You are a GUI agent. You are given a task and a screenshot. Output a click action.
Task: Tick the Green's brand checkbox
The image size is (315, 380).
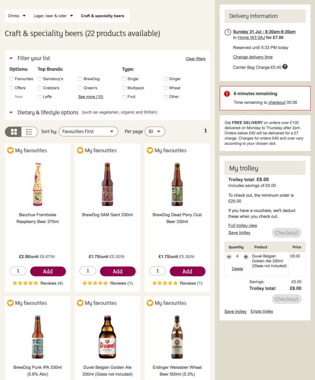coord(80,88)
